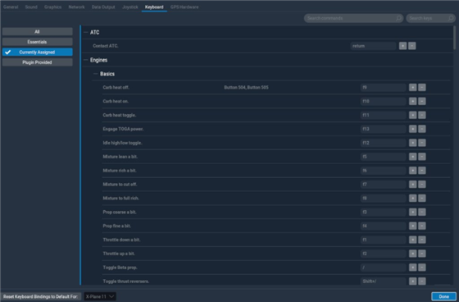Click the Toggle thrust reversers label

coord(126,281)
